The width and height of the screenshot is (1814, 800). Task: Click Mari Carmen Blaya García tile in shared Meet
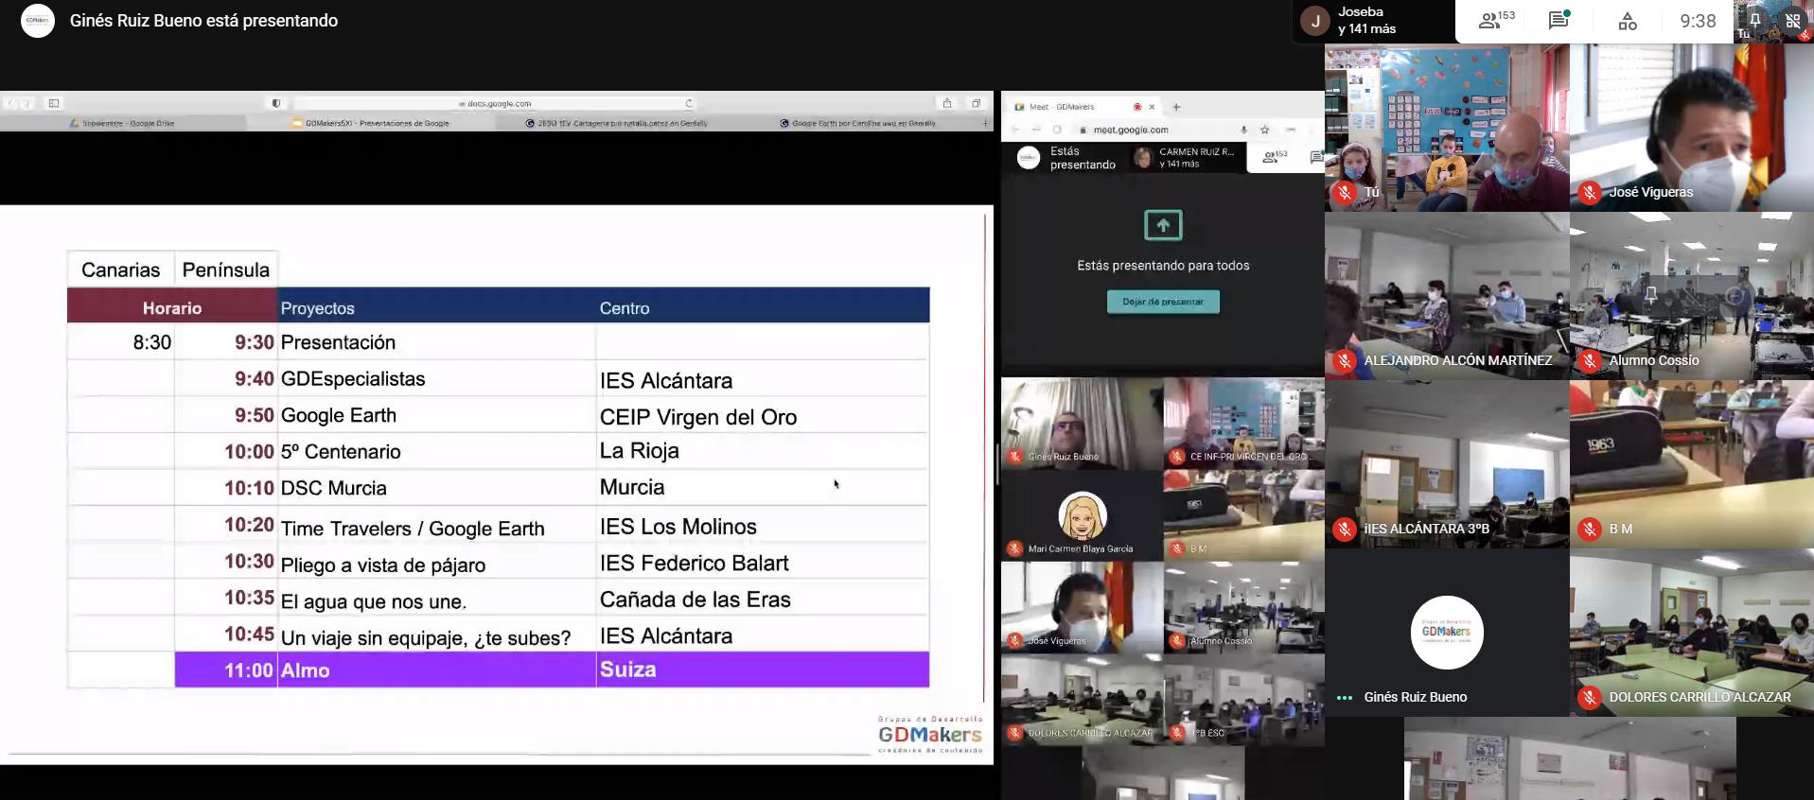(x=1083, y=515)
